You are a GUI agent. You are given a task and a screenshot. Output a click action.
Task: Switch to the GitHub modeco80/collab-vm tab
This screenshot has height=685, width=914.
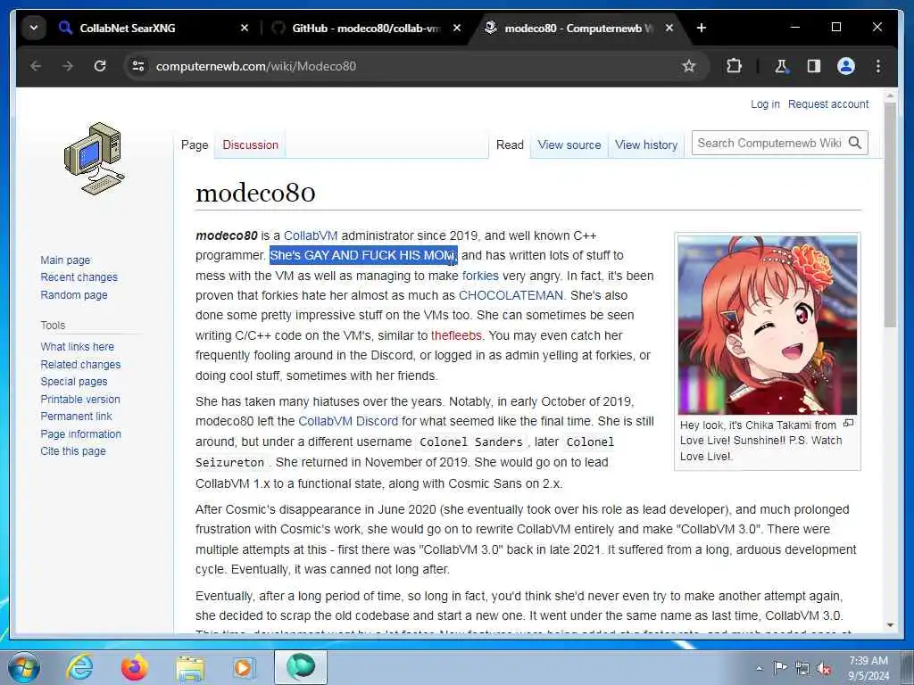(x=366, y=28)
